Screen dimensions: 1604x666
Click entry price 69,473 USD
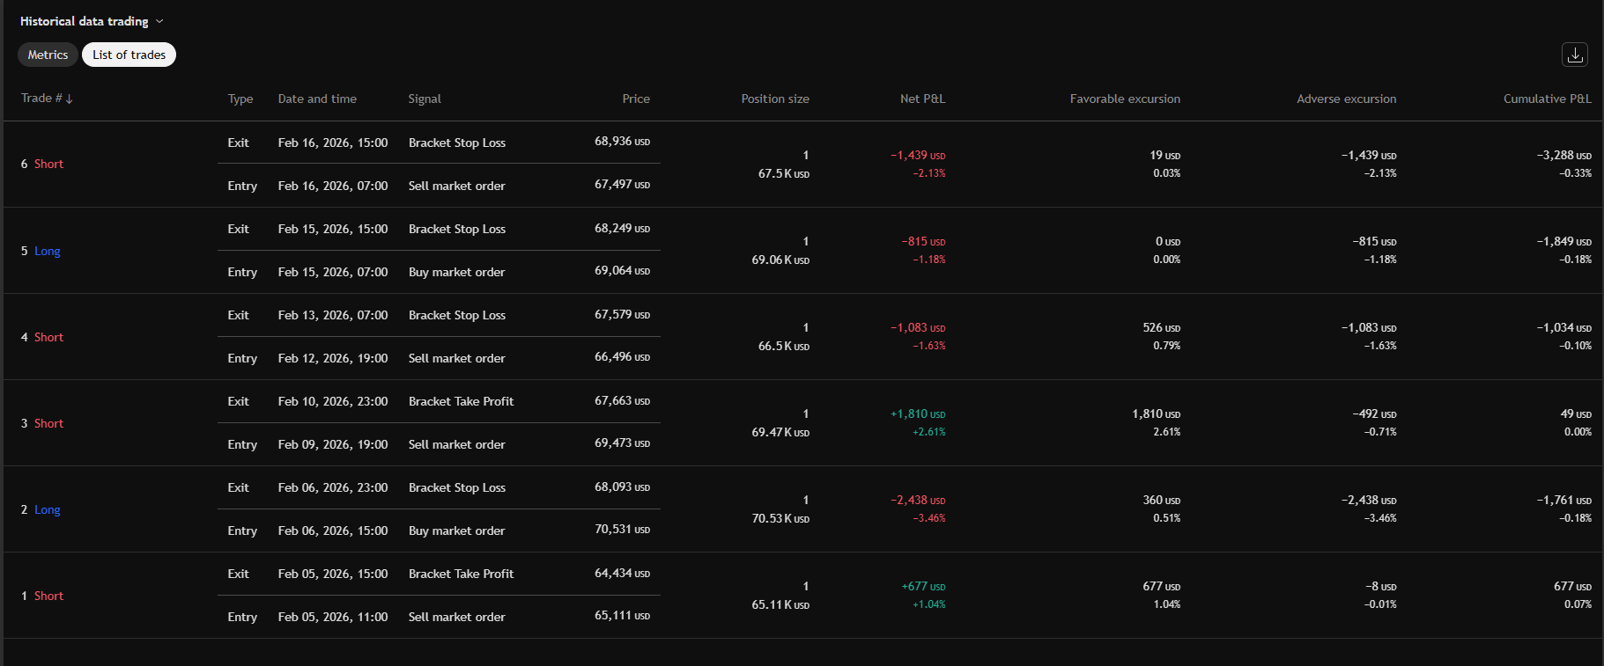click(x=622, y=443)
